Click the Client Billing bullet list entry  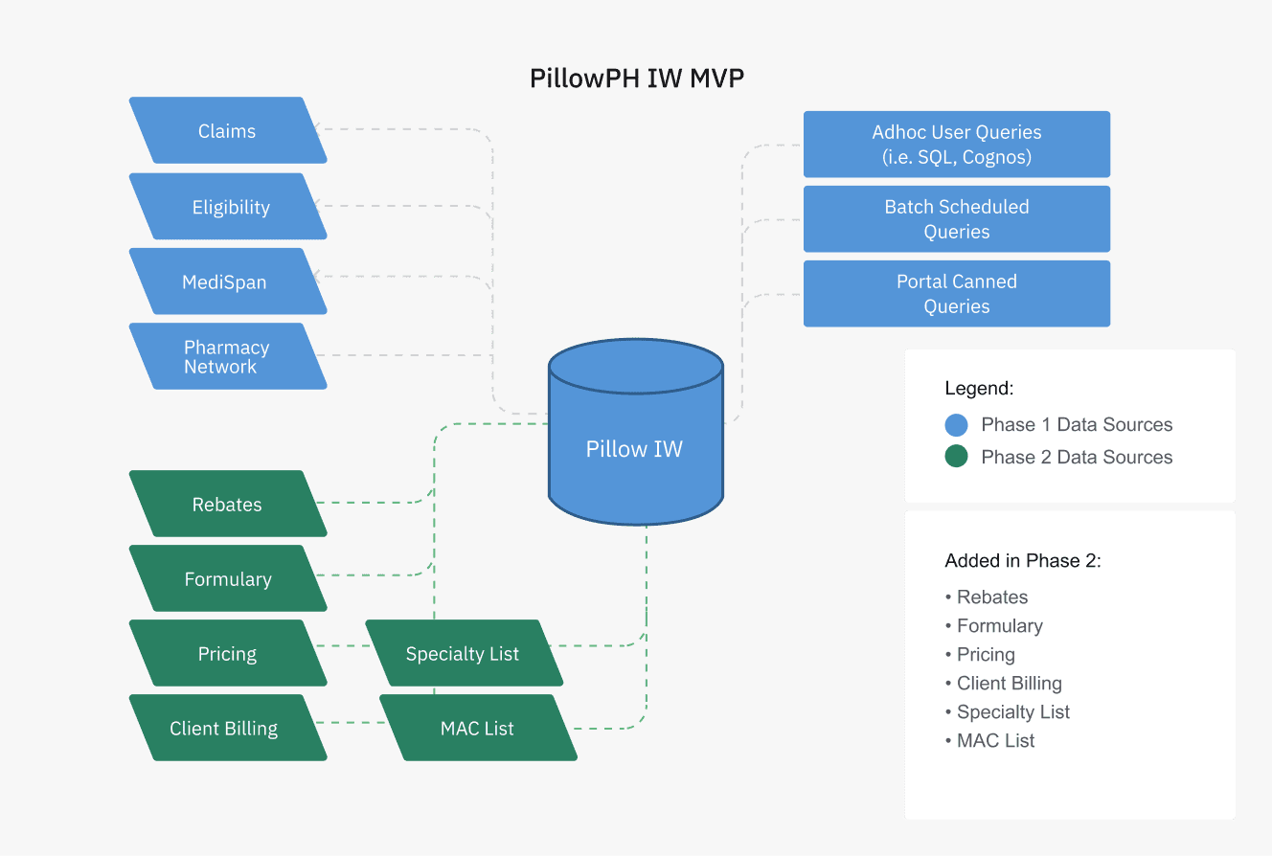point(1004,684)
